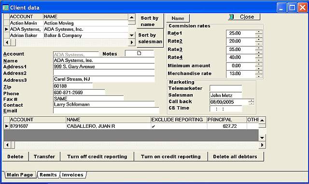
Task: Increase Call back date with up spinner
Action: 251,100
